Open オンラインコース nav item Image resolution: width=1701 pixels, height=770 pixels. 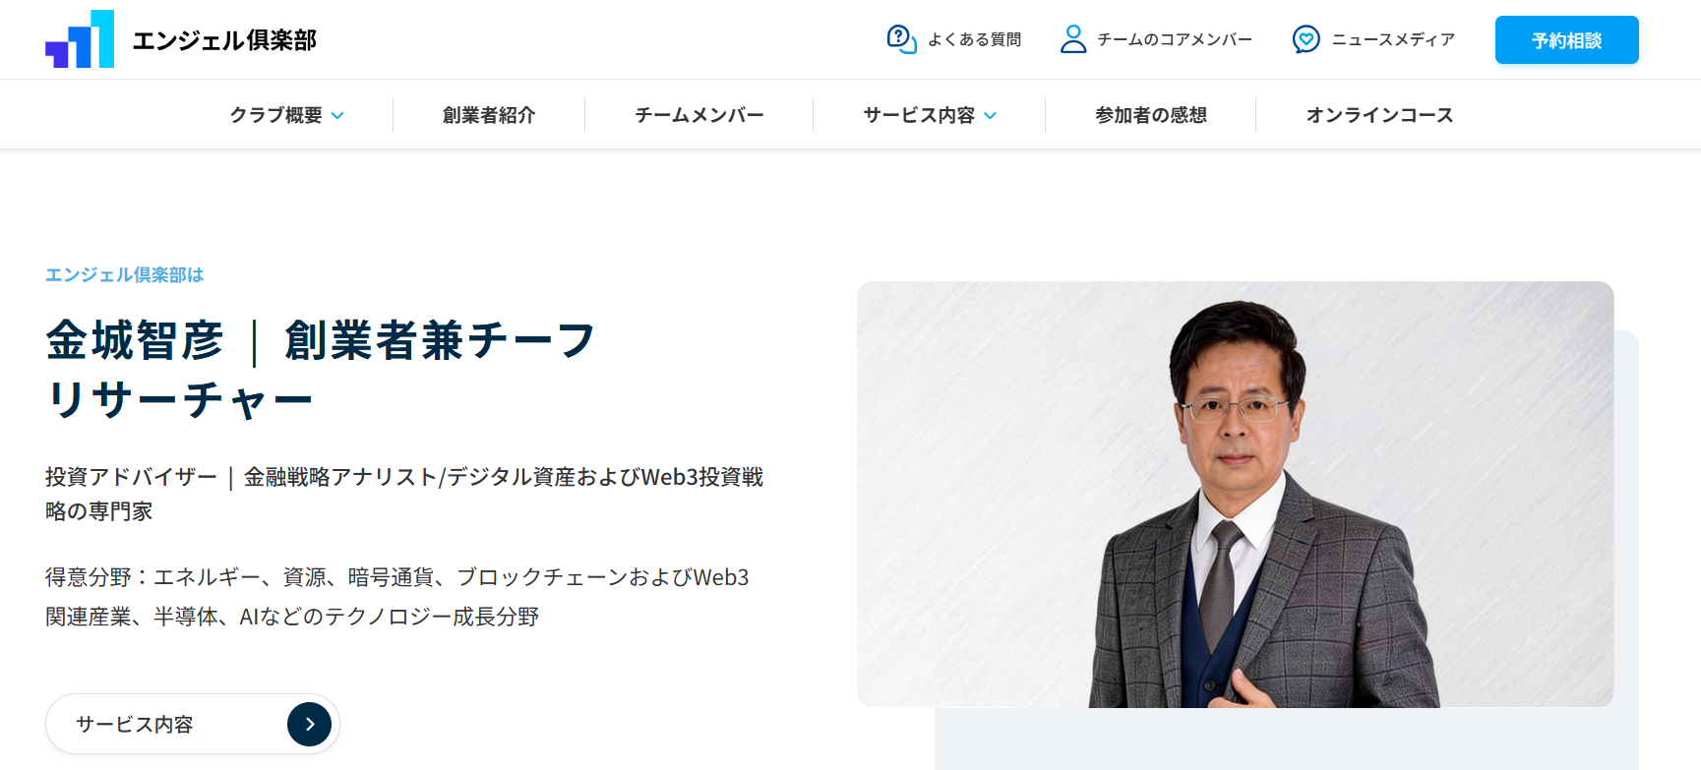point(1379,115)
